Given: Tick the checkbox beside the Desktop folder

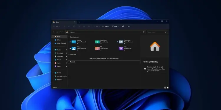Looking at the screenshot, I should coord(70,42).
